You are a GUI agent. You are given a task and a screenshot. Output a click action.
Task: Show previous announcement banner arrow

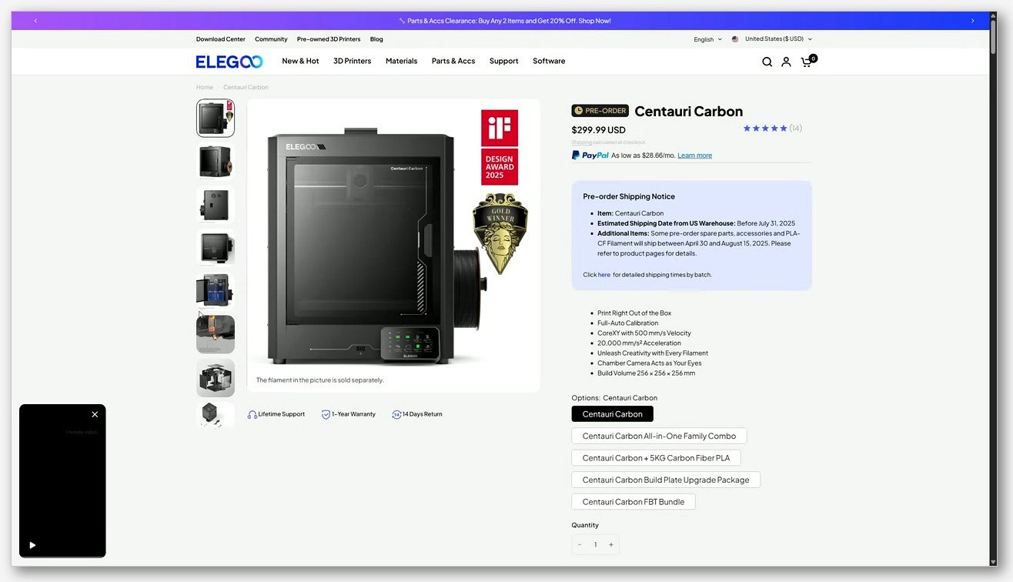[x=35, y=21]
